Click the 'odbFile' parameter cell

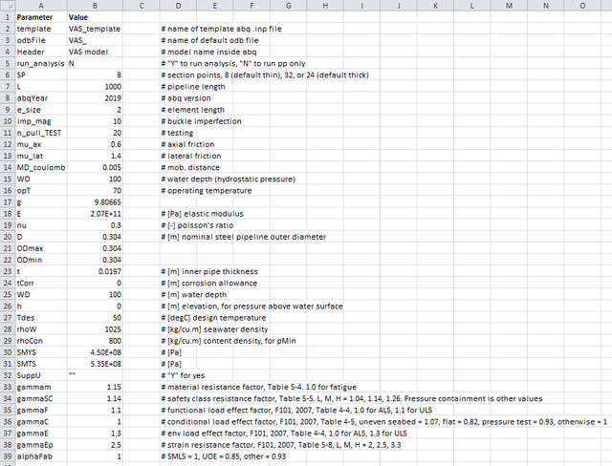[x=41, y=40]
